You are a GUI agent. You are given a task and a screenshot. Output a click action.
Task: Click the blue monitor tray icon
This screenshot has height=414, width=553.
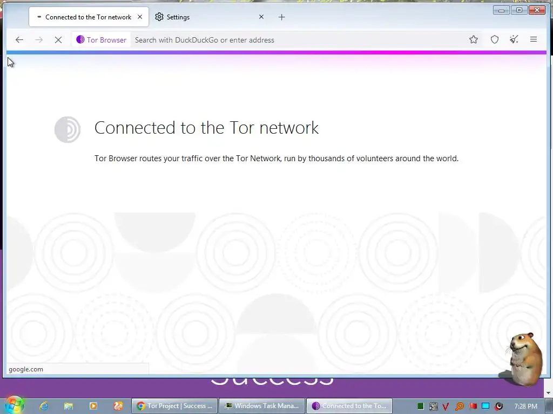[485, 406]
